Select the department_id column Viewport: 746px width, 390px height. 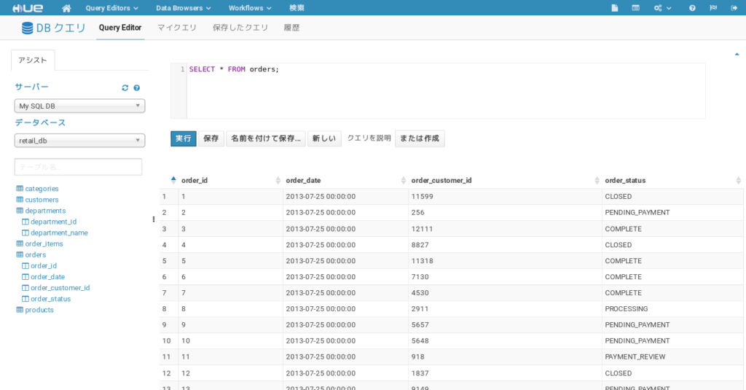(53, 222)
